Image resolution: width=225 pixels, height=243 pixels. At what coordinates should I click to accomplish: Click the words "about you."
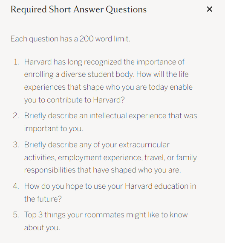[x=42, y=228]
